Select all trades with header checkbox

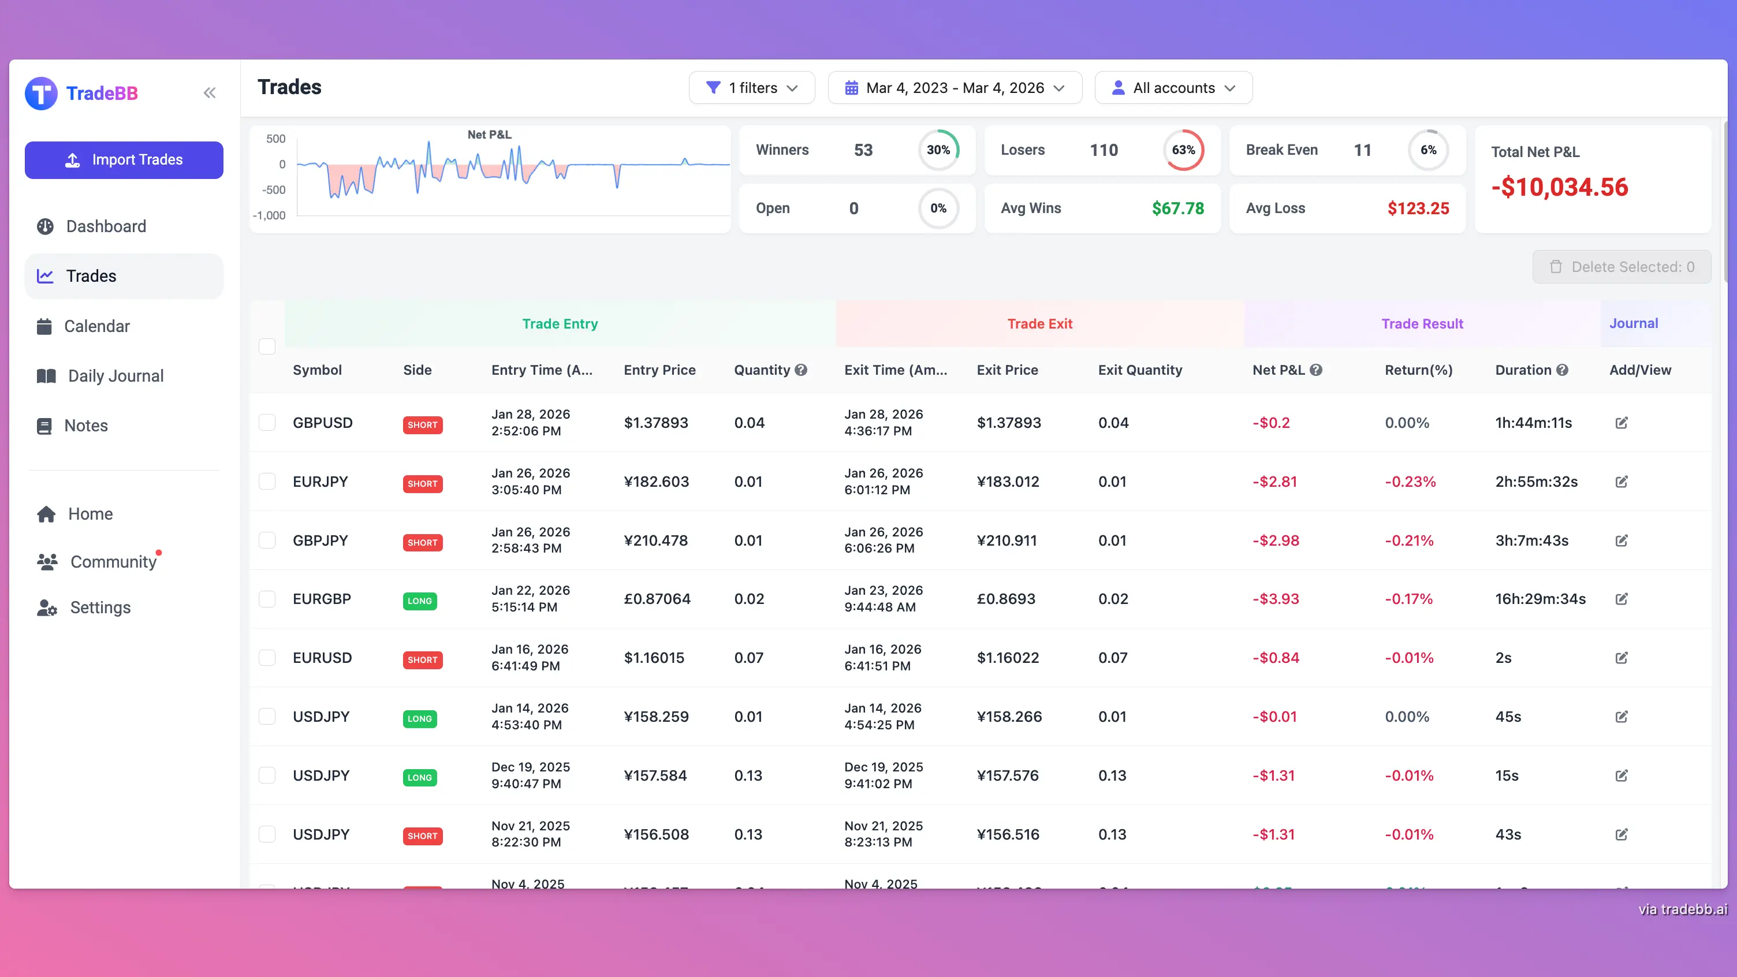267,346
